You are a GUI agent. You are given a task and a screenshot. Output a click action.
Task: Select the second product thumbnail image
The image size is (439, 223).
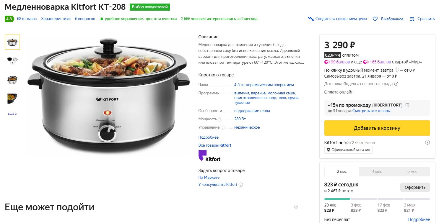[12, 60]
